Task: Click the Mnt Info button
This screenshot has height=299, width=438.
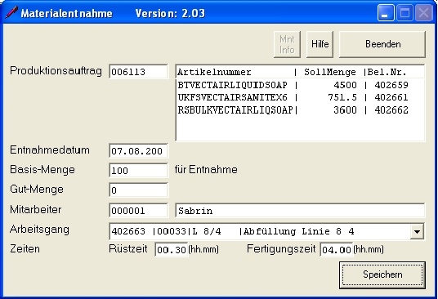Action: (287, 44)
